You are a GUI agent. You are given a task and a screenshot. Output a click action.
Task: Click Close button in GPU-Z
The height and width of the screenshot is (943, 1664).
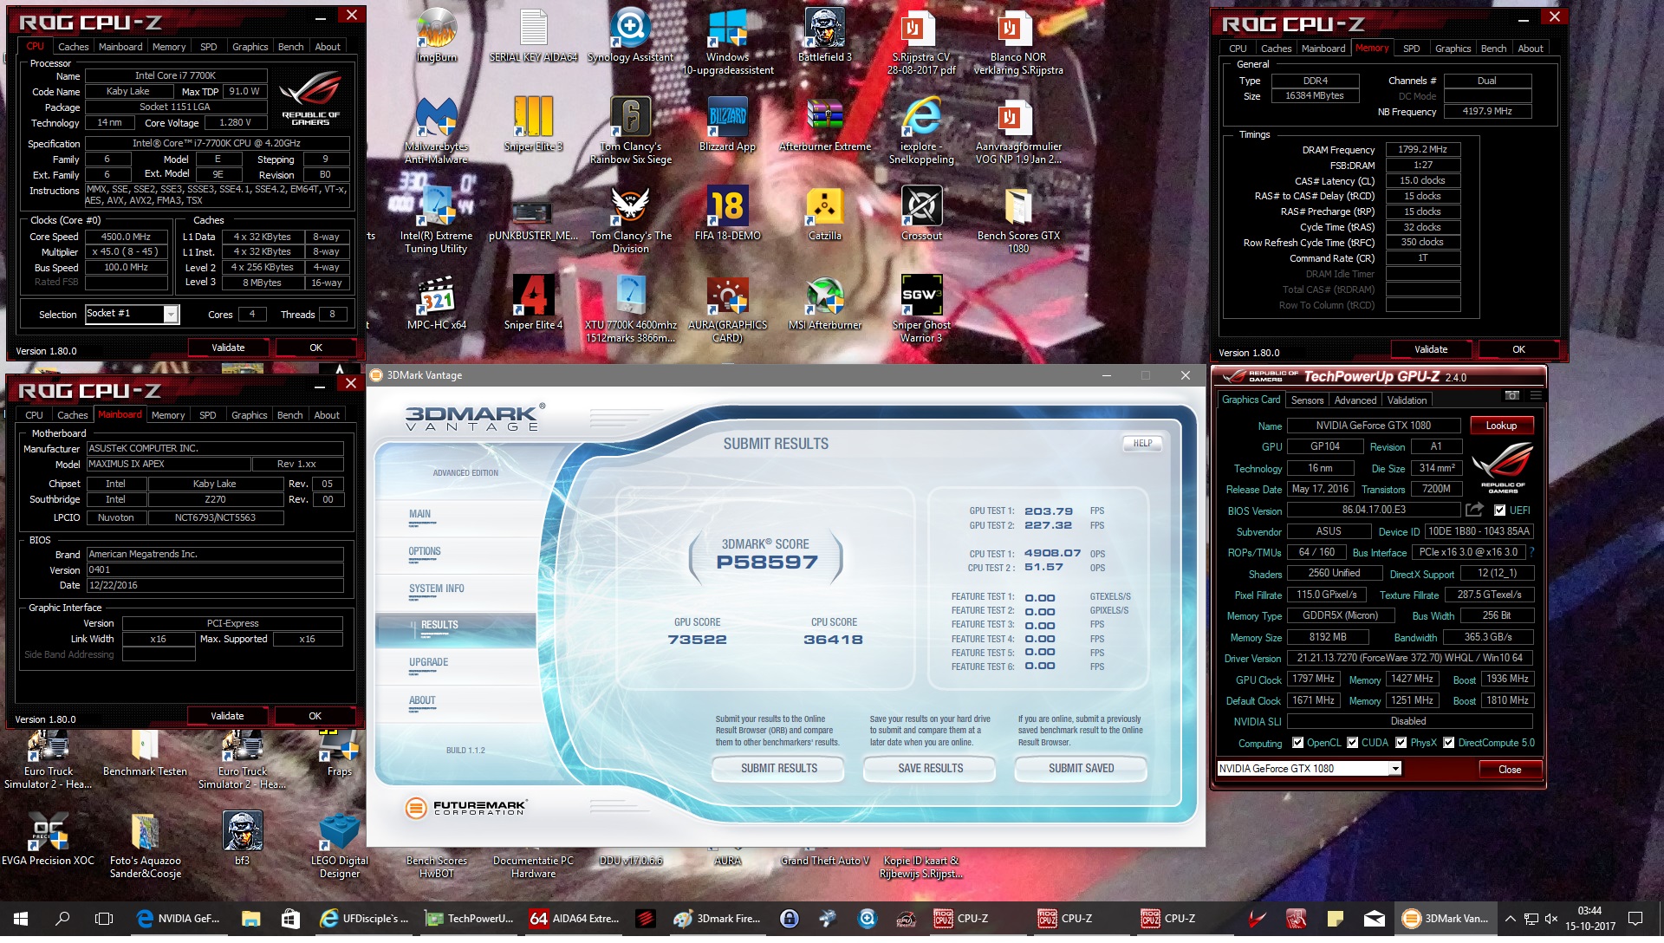[1509, 770]
